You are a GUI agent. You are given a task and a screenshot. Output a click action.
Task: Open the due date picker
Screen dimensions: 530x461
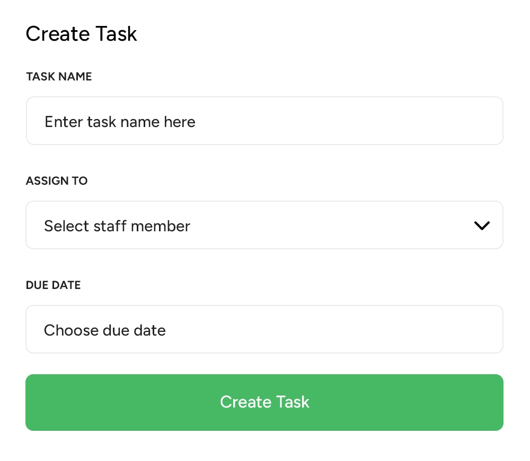pos(264,330)
